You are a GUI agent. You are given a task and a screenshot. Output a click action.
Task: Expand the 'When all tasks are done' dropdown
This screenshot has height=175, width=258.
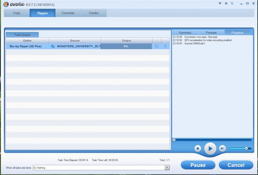[x=167, y=168]
